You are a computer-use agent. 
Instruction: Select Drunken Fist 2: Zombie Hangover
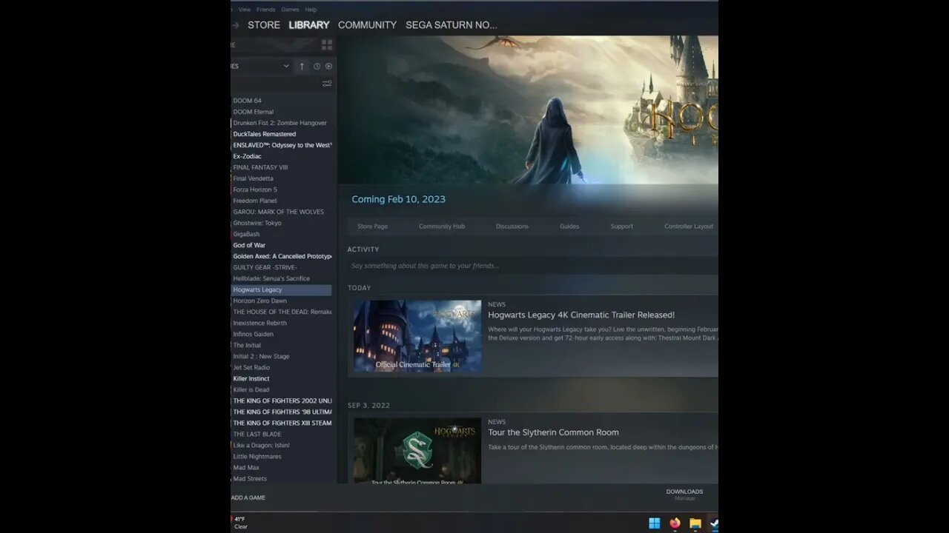point(280,123)
